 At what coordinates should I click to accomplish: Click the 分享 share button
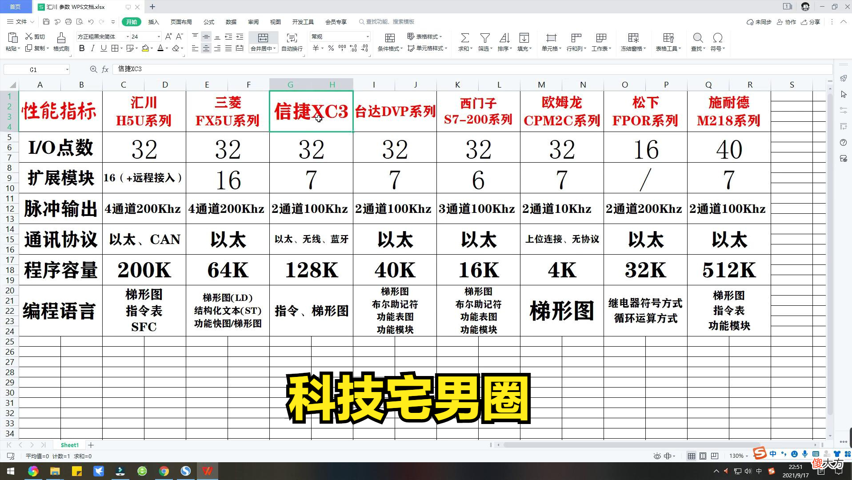810,22
